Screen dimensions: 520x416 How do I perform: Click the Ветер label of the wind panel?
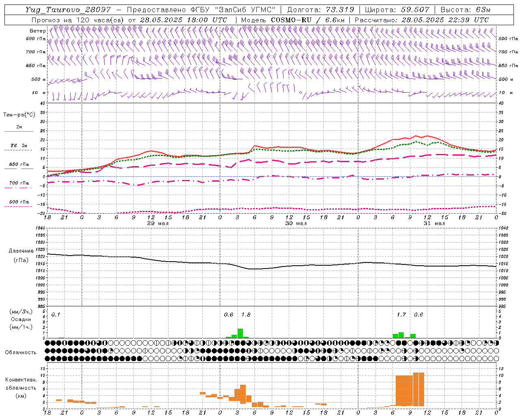38,31
